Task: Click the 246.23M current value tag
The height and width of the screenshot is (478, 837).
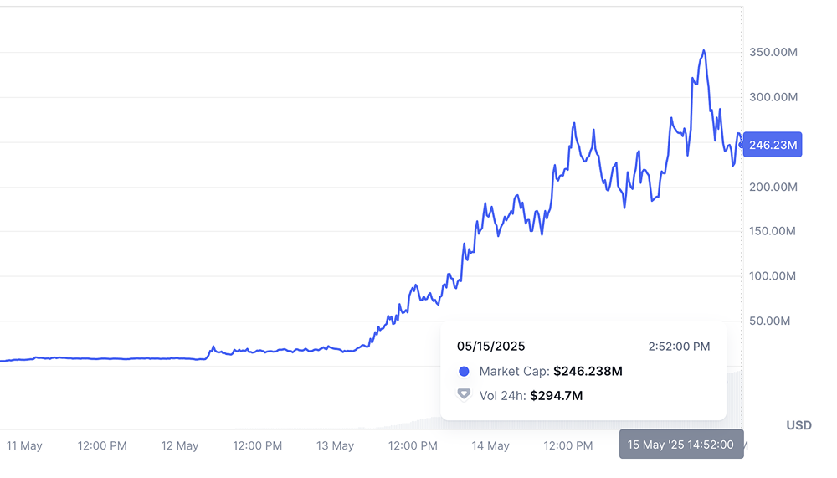Action: 773,145
